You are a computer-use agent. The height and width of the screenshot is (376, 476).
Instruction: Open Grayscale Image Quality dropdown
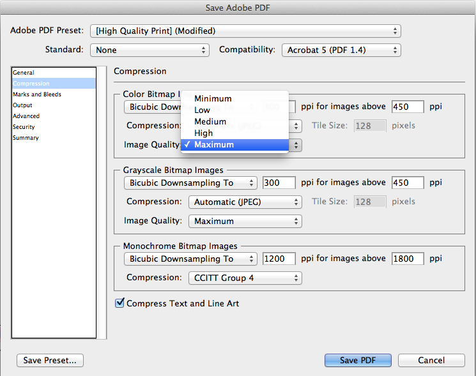coord(245,222)
